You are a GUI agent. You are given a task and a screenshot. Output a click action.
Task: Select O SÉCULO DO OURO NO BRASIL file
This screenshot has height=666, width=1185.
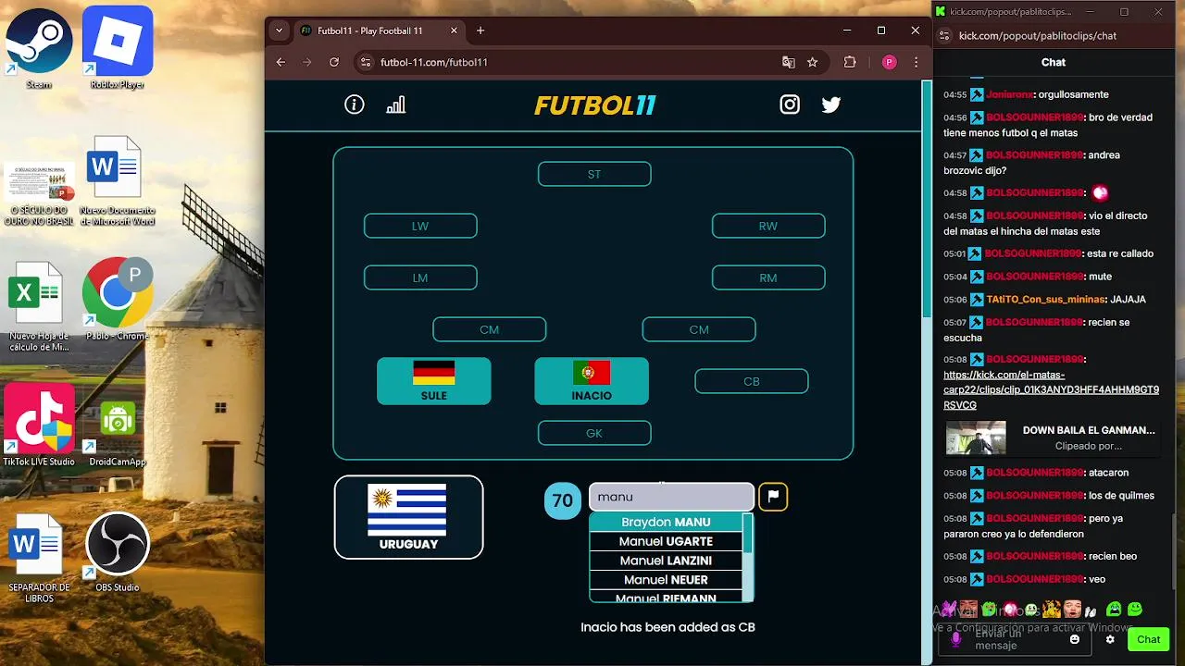(39, 194)
